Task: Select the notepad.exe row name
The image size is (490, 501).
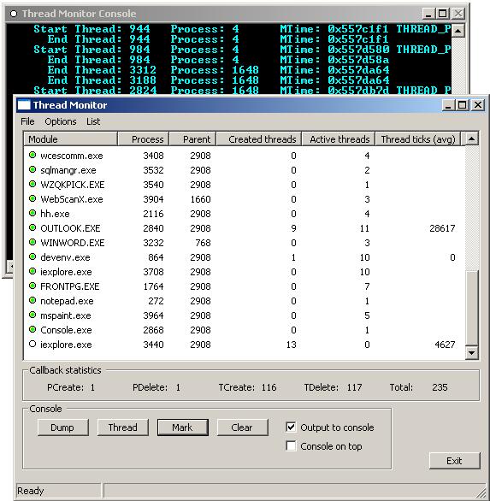Action: coord(67,301)
